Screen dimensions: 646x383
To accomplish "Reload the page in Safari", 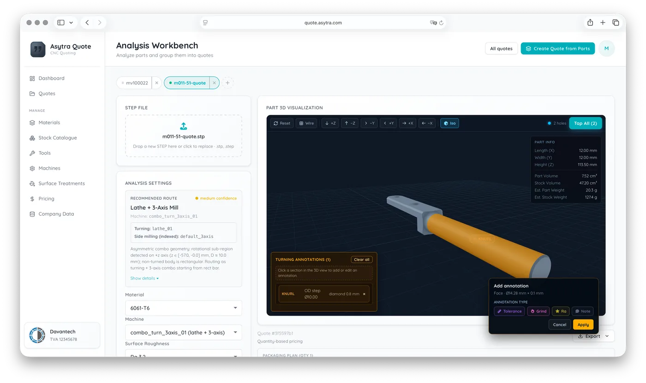I will (x=441, y=23).
